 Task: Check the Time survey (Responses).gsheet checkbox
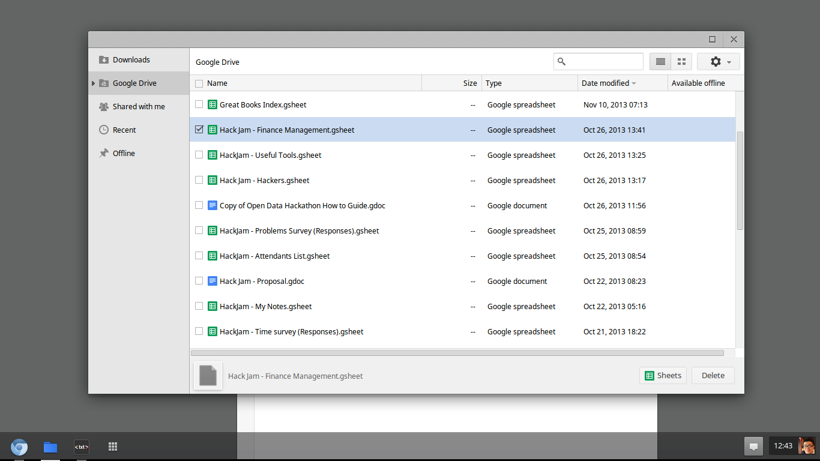[199, 331]
